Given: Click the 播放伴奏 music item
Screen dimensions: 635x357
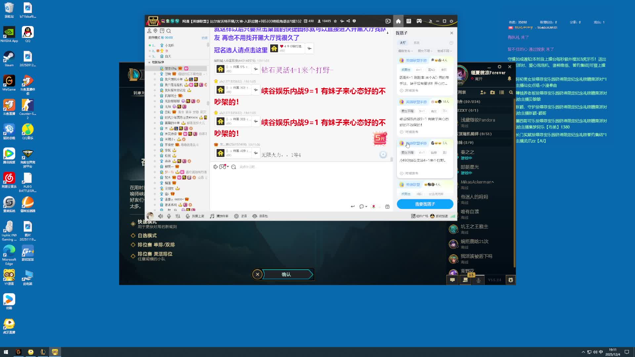Looking at the screenshot, I should 219,216.
